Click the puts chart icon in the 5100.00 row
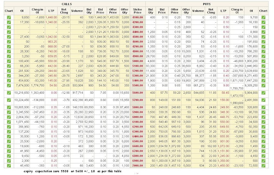This screenshot has width=274, height=175. [x=263, y=66]
